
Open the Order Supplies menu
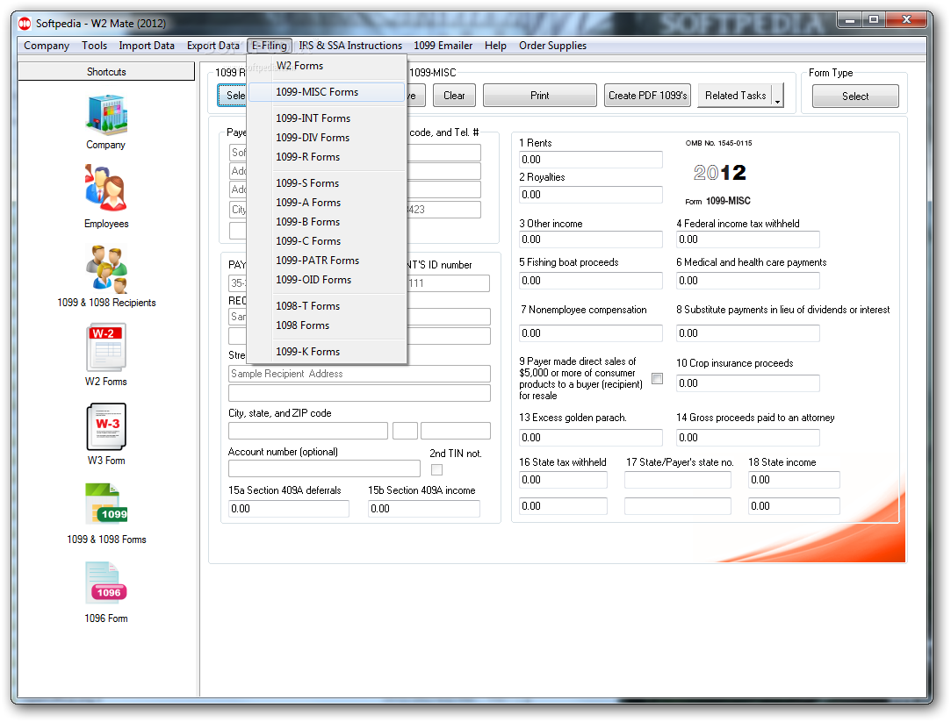point(552,46)
